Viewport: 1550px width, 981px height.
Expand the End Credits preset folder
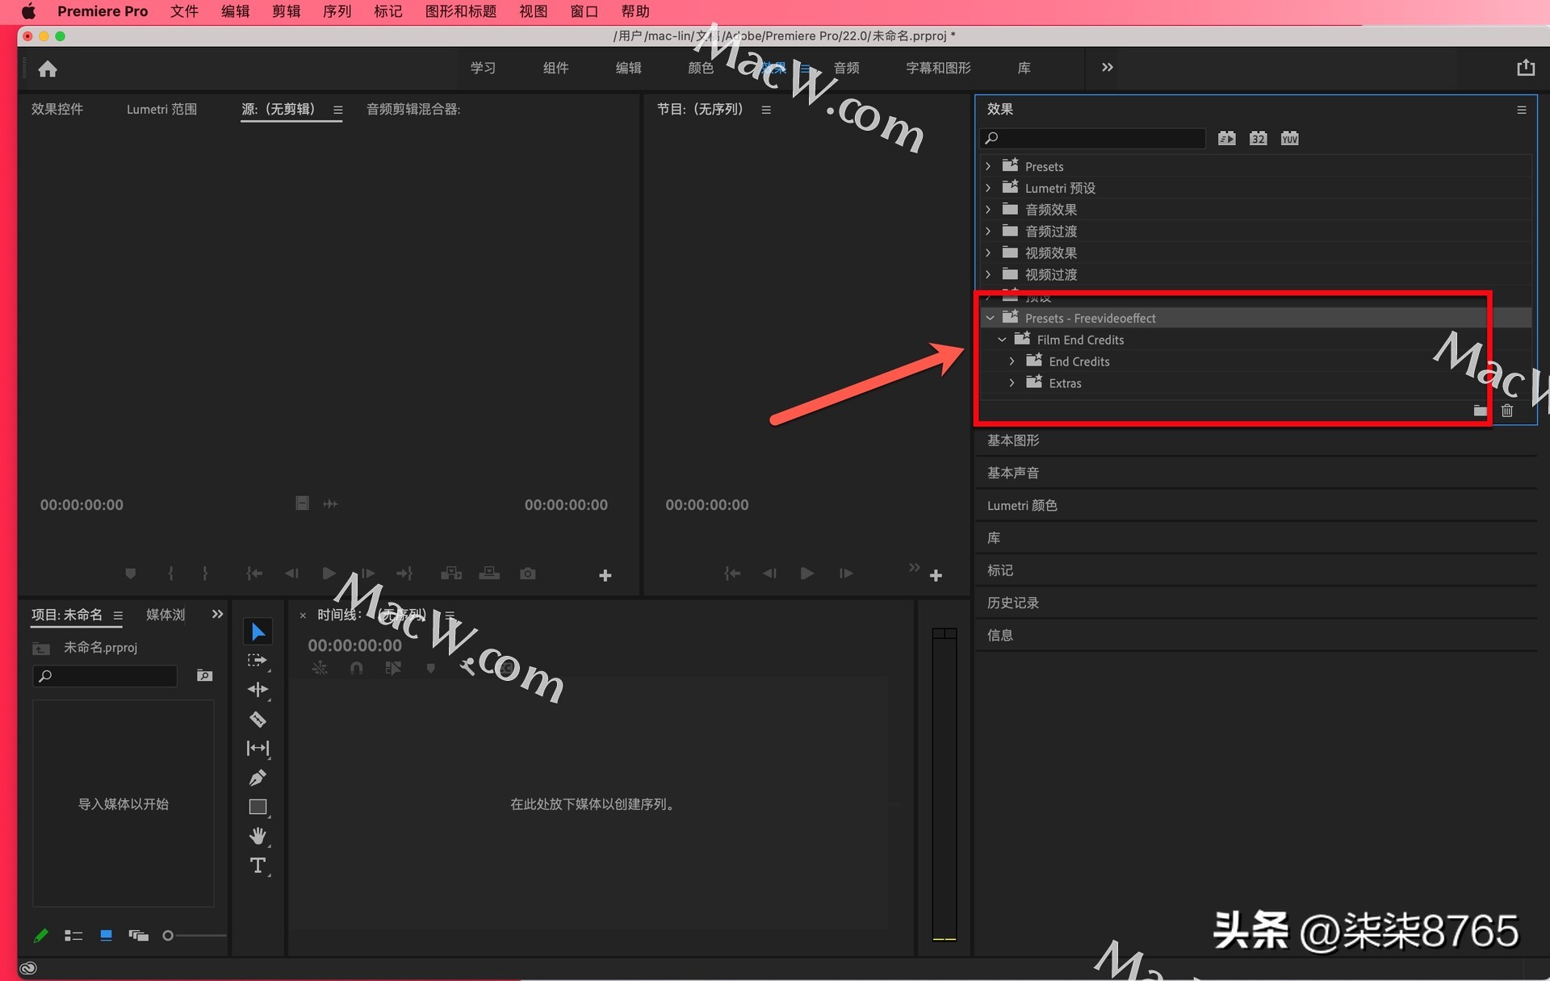coord(1012,361)
